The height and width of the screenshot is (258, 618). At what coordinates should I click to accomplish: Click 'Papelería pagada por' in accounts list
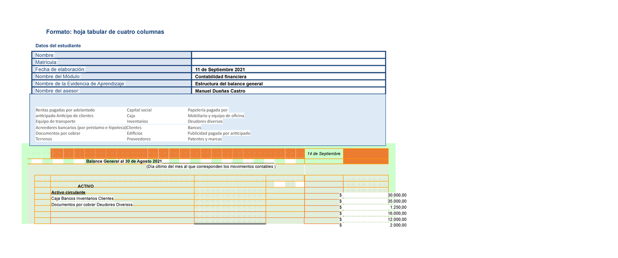click(x=208, y=110)
